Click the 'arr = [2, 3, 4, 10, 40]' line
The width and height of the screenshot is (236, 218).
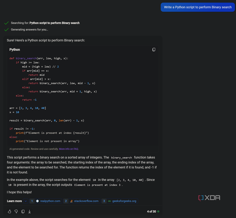[x=28, y=108]
